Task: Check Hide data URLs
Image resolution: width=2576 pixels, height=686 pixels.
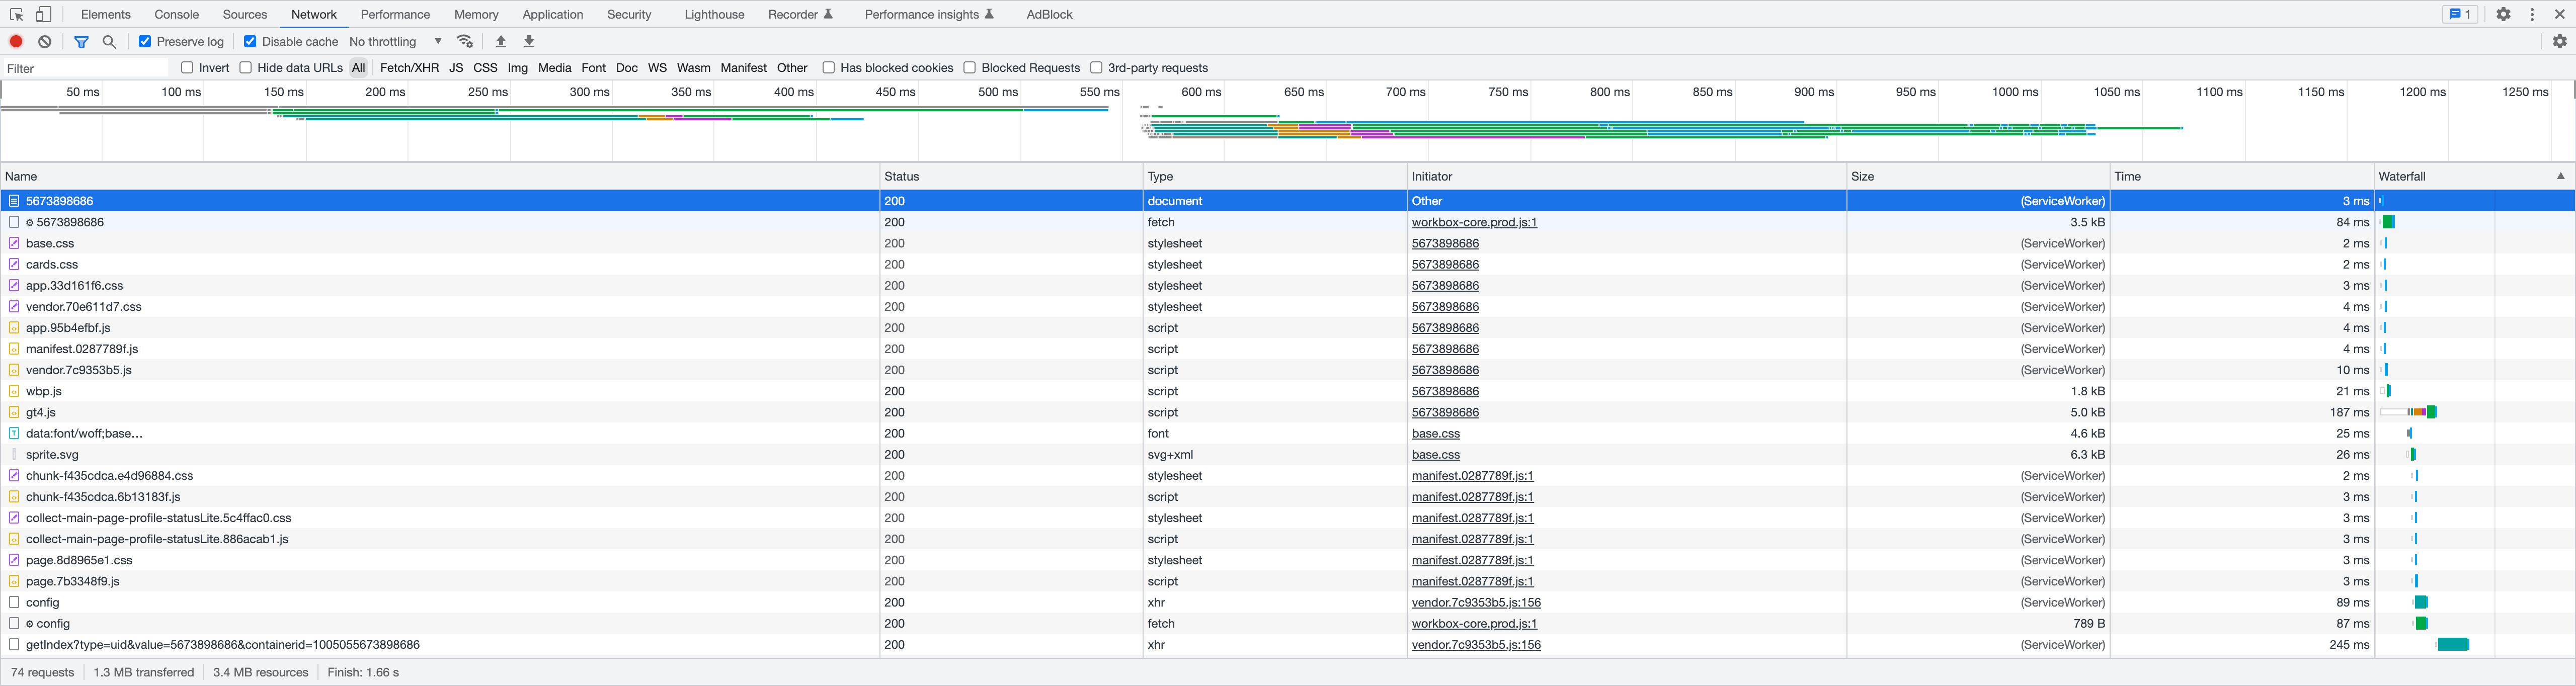Action: pos(245,67)
